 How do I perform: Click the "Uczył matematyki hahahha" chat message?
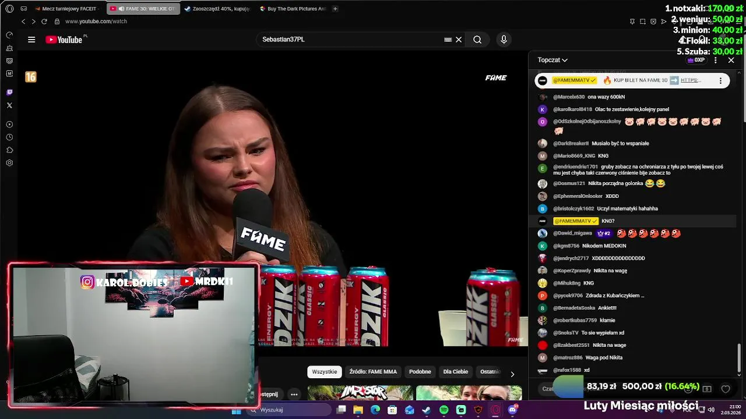click(627, 209)
